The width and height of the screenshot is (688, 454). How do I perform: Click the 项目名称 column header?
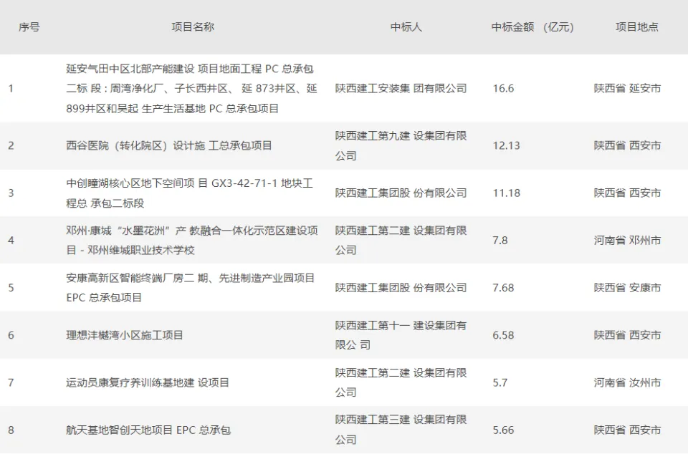click(x=192, y=27)
